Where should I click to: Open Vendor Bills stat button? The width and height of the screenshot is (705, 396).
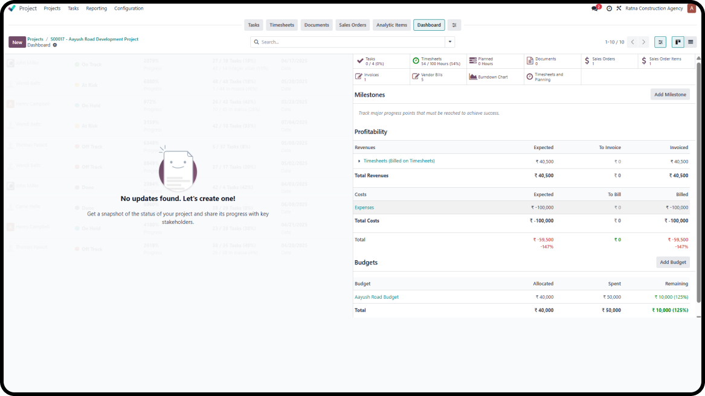[438, 77]
